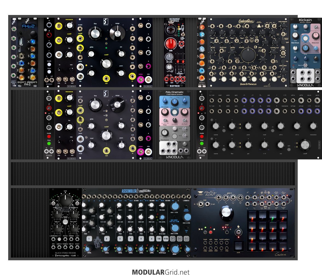Image resolution: width=322 pixels, height=278 pixels.
Task: Flip the MODE switch on Black Stereo Reverb
Action: [x=77, y=203]
